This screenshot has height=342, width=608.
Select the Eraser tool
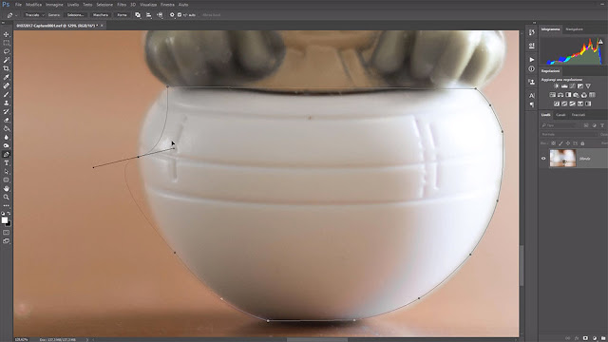tap(6, 120)
